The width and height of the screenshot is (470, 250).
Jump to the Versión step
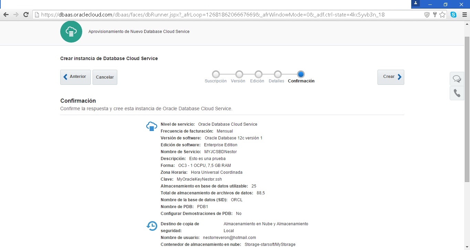[239, 75]
